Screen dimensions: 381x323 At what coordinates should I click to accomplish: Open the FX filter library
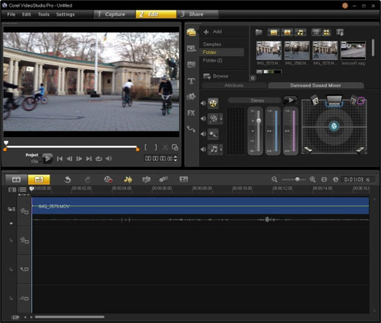point(191,112)
